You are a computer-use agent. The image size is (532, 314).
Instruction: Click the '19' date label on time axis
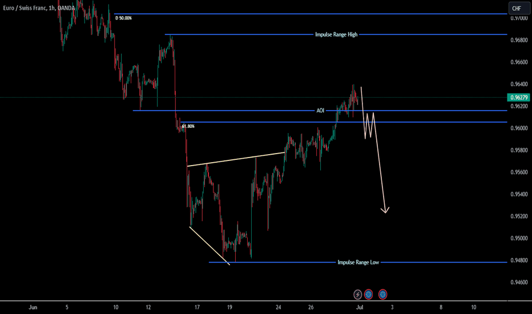[x=229, y=307]
